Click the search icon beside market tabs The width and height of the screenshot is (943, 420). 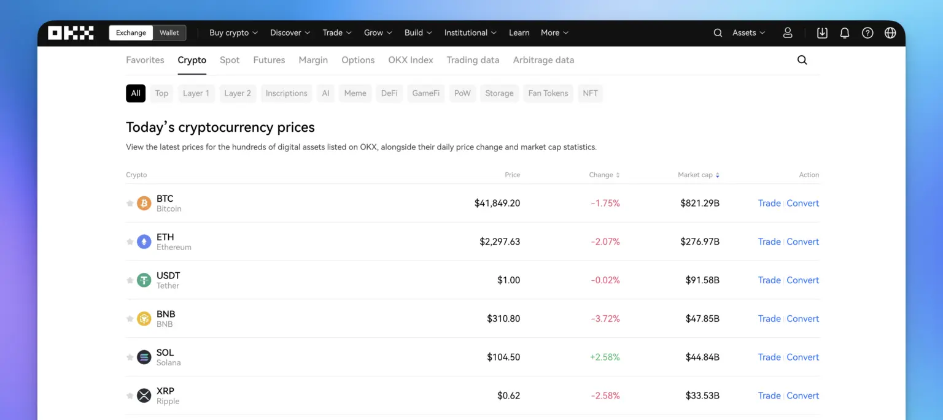802,60
